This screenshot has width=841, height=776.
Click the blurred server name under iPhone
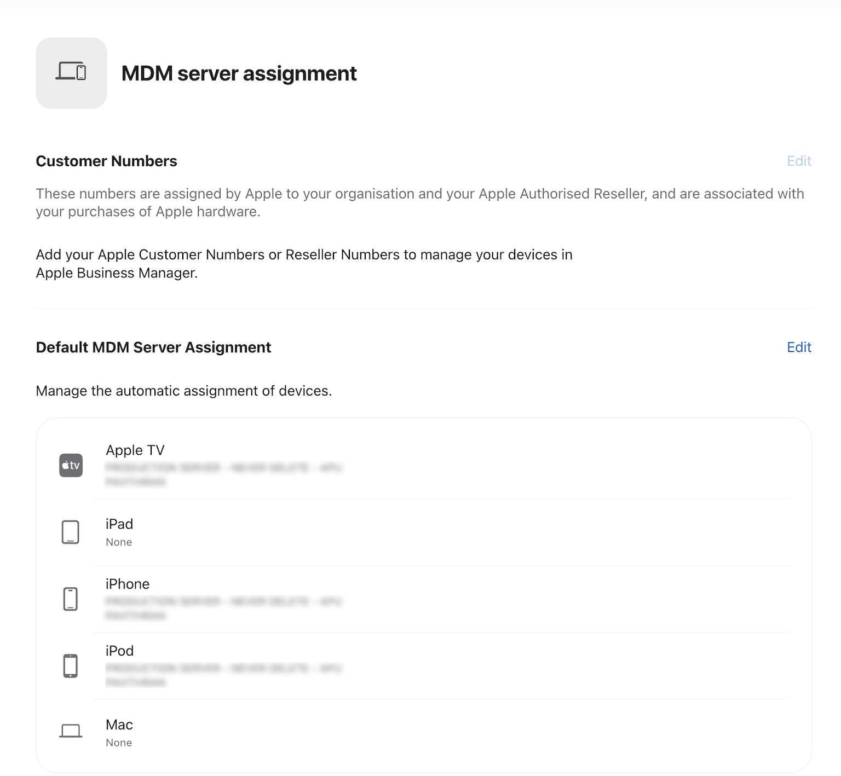[x=223, y=608]
